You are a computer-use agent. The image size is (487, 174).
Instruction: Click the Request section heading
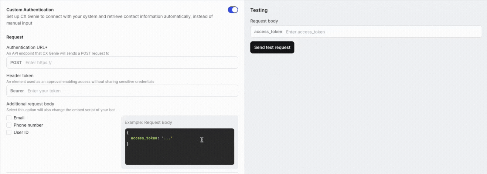[x=15, y=37]
